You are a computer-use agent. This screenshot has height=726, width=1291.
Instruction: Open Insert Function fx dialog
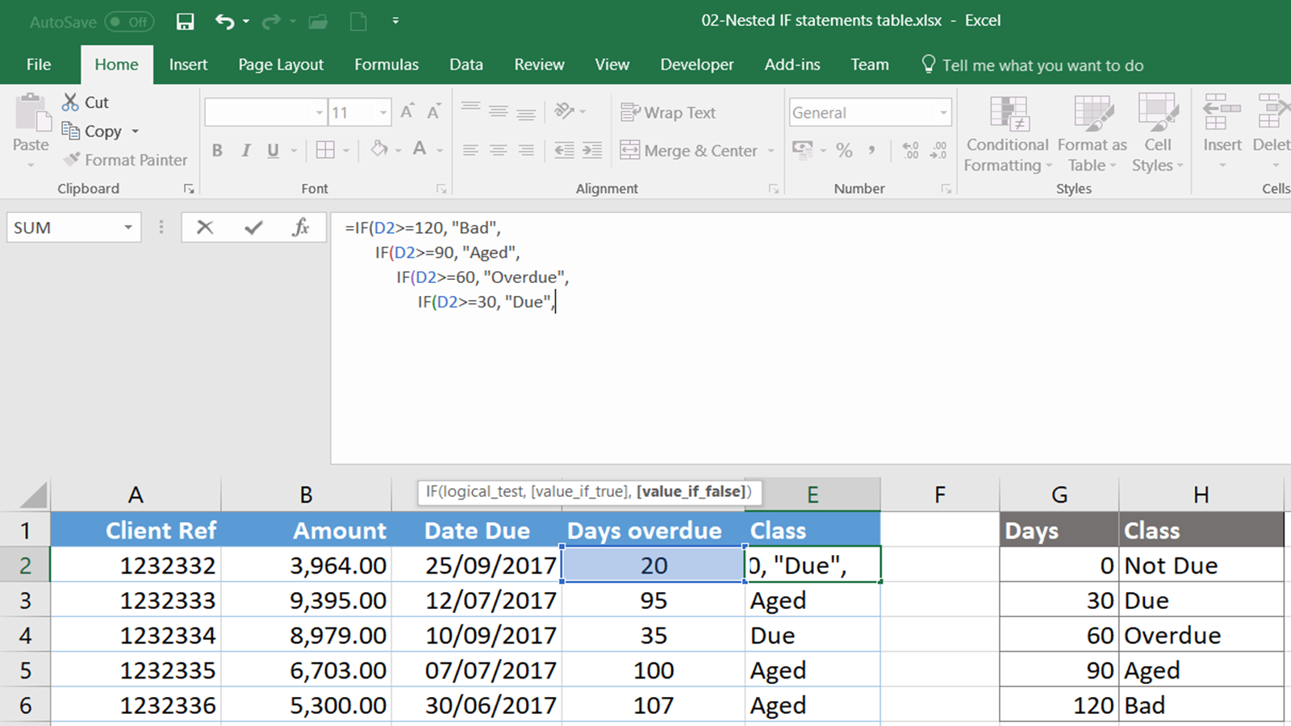pyautogui.click(x=300, y=227)
